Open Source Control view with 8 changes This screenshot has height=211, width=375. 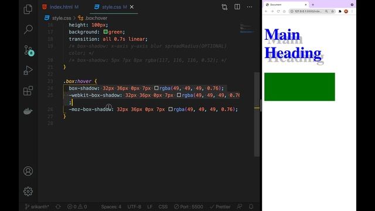pos(29,50)
